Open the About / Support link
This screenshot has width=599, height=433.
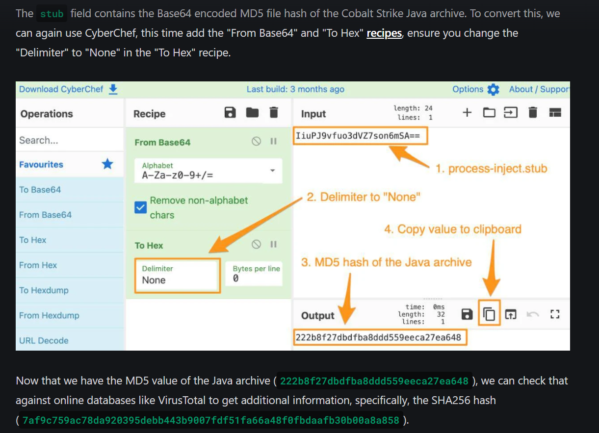[x=539, y=89]
